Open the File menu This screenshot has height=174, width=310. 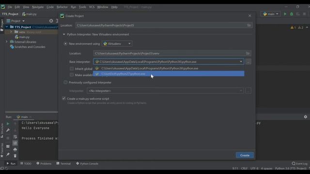click(10, 7)
